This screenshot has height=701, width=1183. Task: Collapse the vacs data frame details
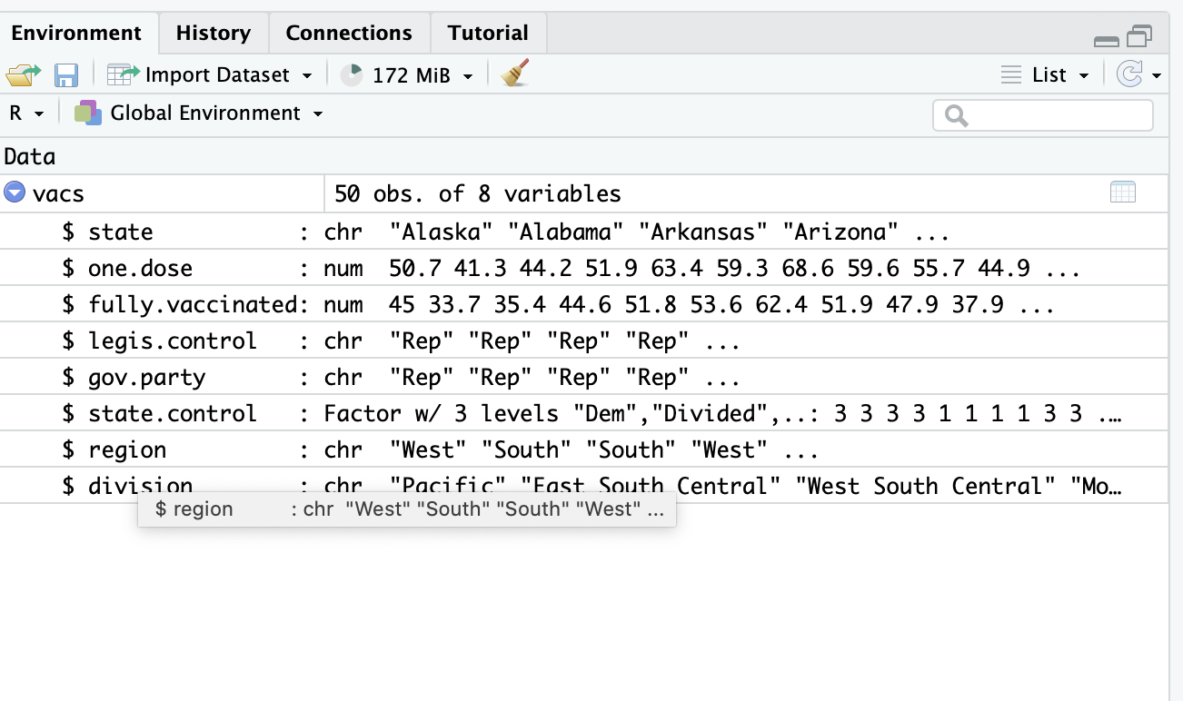tap(14, 193)
